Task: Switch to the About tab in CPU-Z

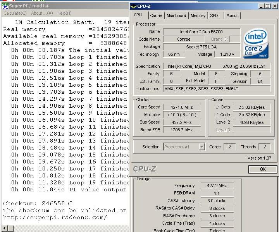Action: 232,15
